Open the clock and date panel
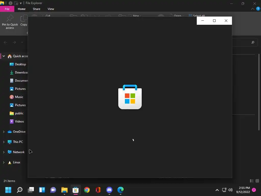Screen dimensions: 261x196 [243, 190]
